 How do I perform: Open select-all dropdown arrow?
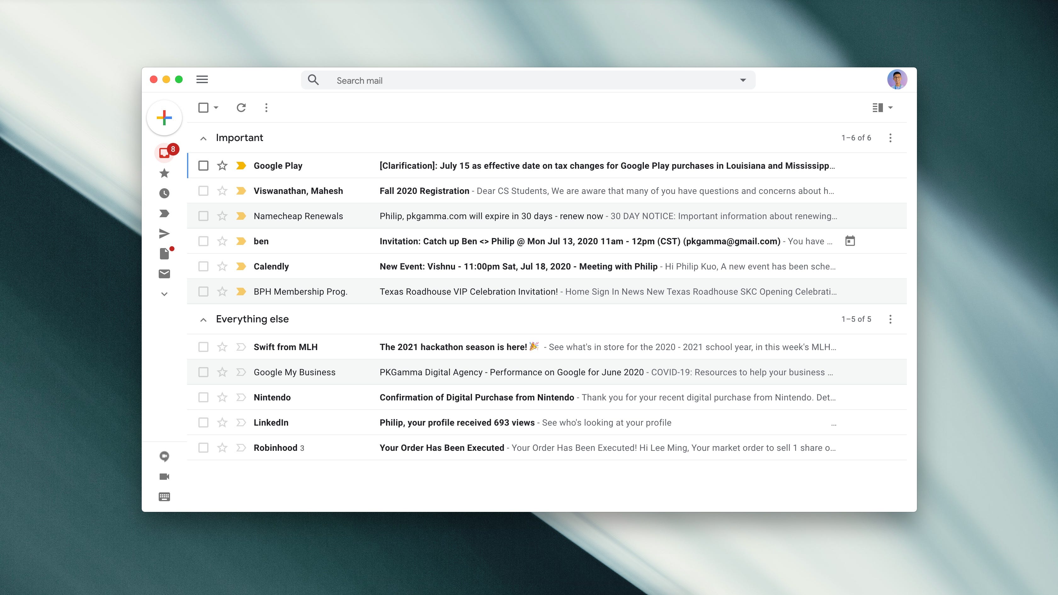(x=216, y=108)
